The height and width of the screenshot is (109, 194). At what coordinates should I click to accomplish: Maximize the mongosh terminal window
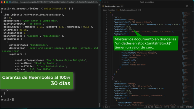tap(7, 2)
